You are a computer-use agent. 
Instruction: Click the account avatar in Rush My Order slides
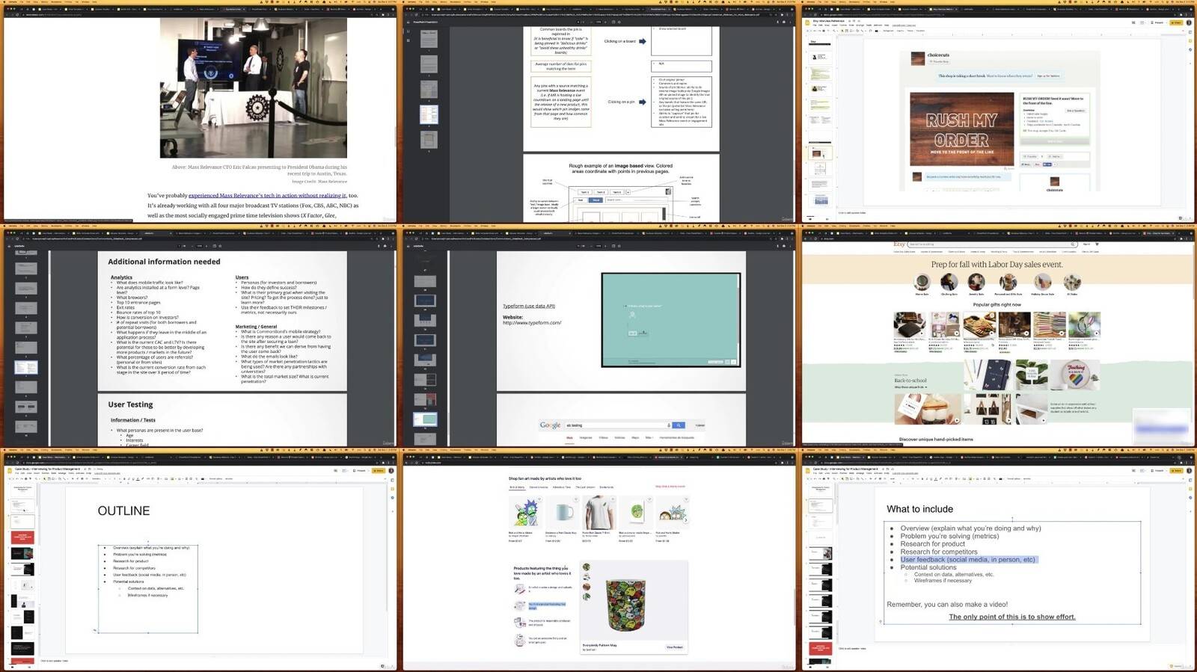pos(1189,22)
